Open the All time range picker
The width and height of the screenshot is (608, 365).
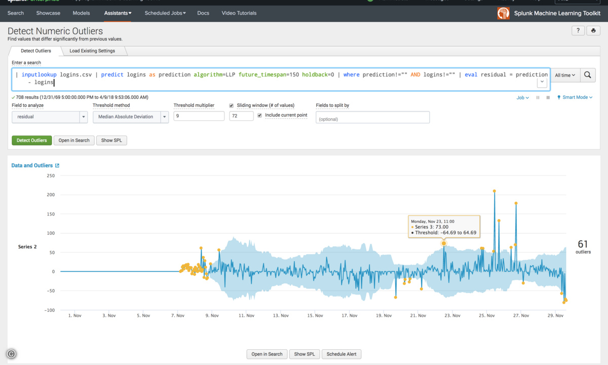click(x=565, y=75)
